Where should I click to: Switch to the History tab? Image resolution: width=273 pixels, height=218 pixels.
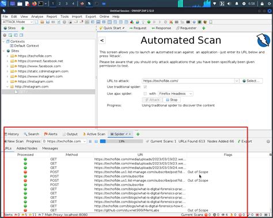click(12, 134)
